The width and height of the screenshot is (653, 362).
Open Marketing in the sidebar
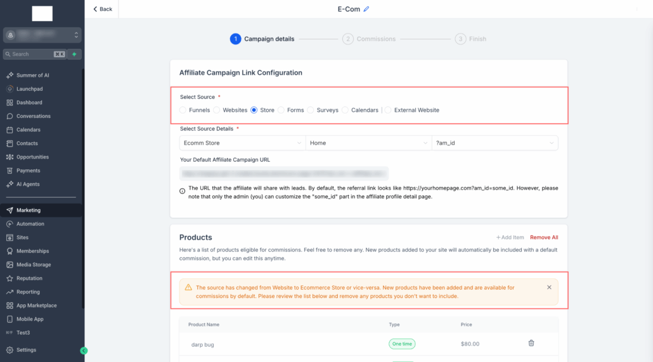(x=41, y=210)
